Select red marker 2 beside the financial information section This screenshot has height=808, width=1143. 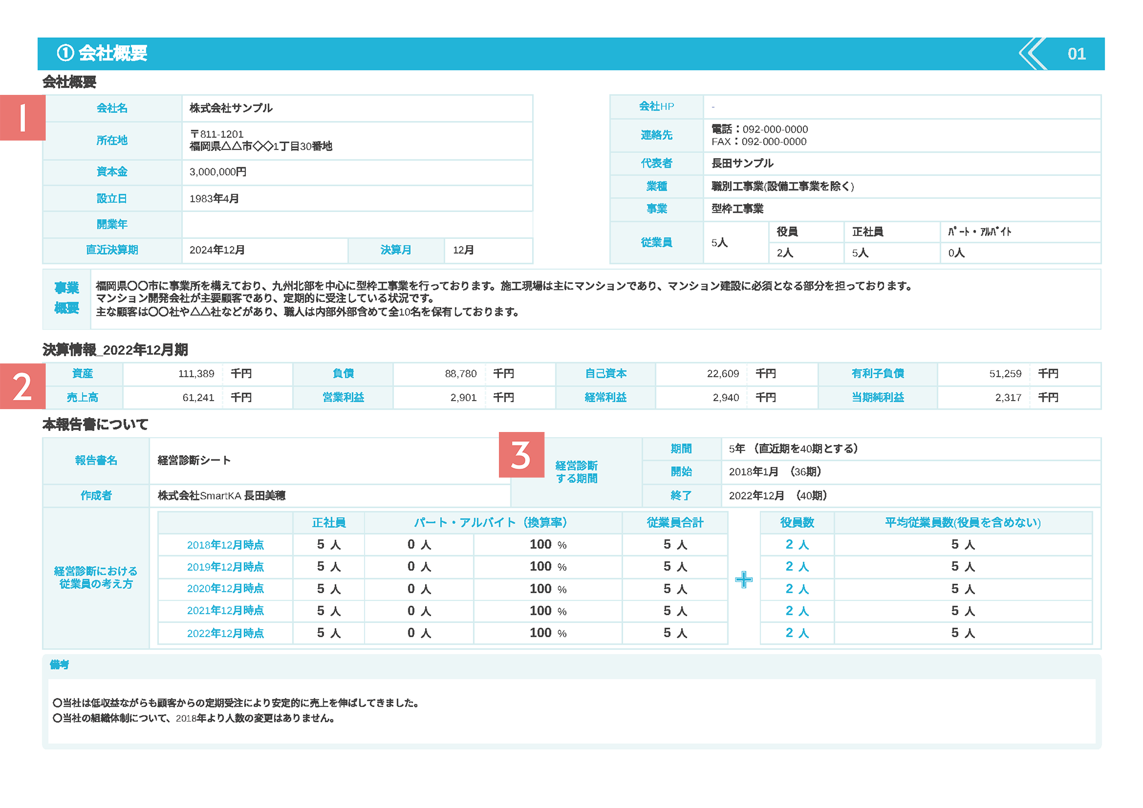[x=22, y=386]
